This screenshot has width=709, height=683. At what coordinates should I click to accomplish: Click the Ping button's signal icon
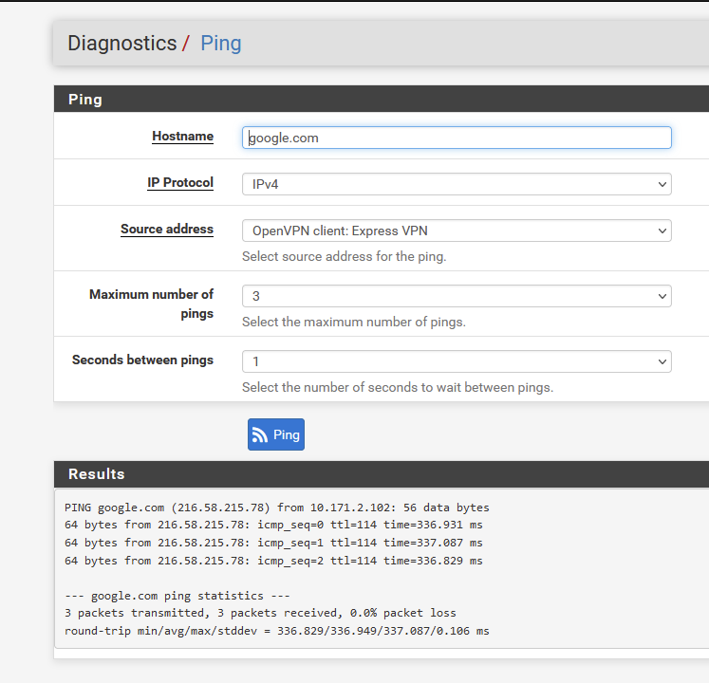pyautogui.click(x=259, y=434)
